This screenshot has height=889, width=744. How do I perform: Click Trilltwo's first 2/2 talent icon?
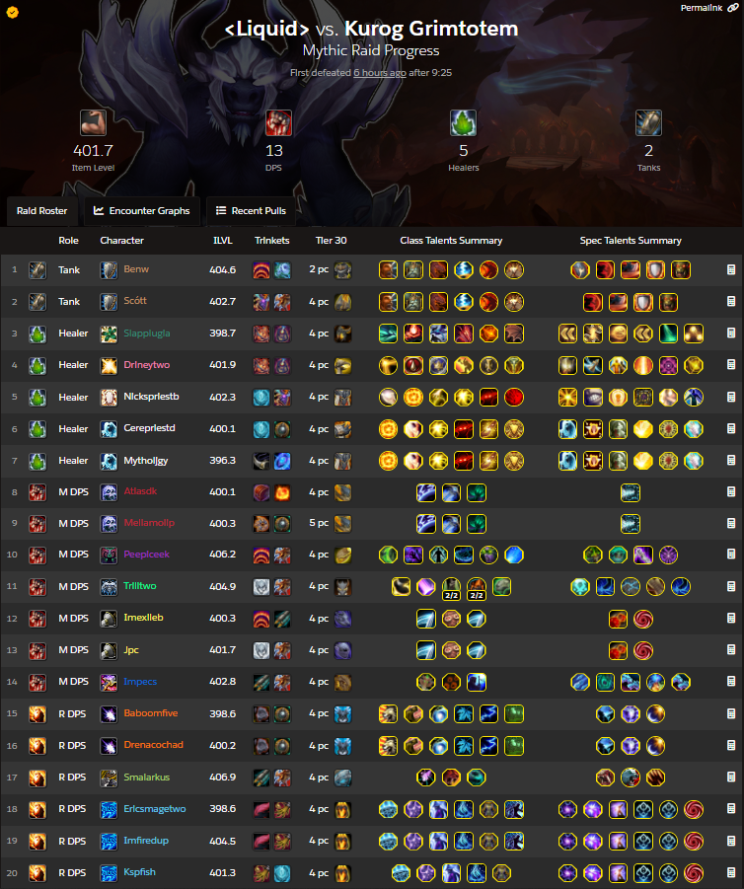pyautogui.click(x=451, y=587)
